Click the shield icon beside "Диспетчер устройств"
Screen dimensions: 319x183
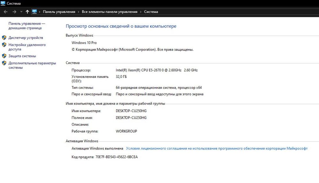point(4,37)
